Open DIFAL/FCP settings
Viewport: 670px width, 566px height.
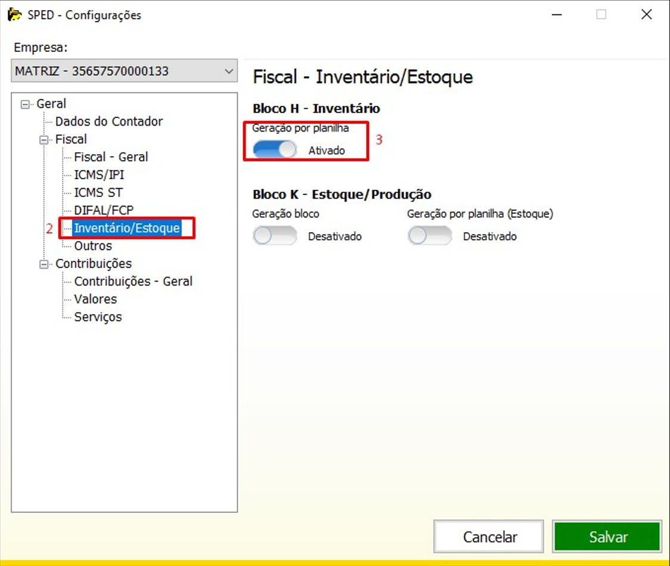click(104, 210)
